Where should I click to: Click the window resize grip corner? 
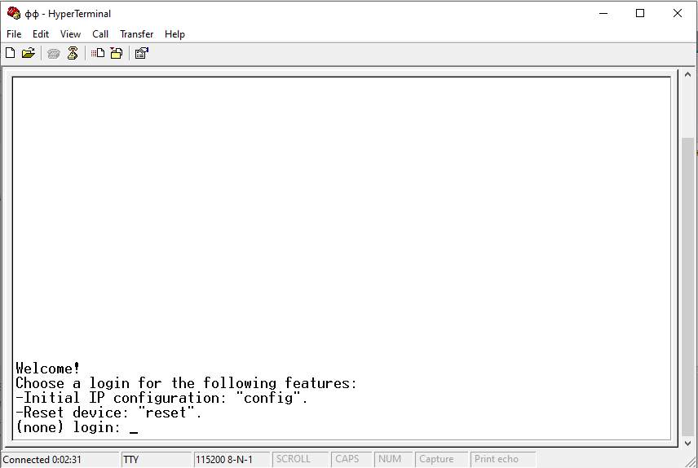tap(691, 461)
